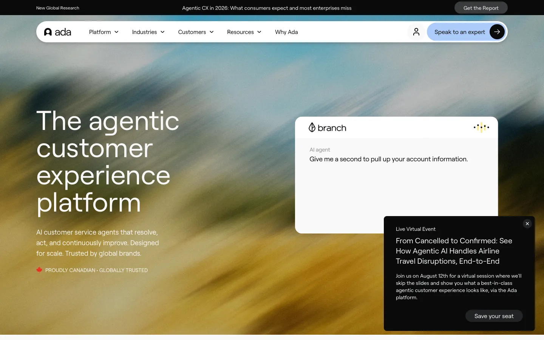544x340 pixels.
Task: Click the 'Live Virtual Event' label
Action: click(416, 229)
